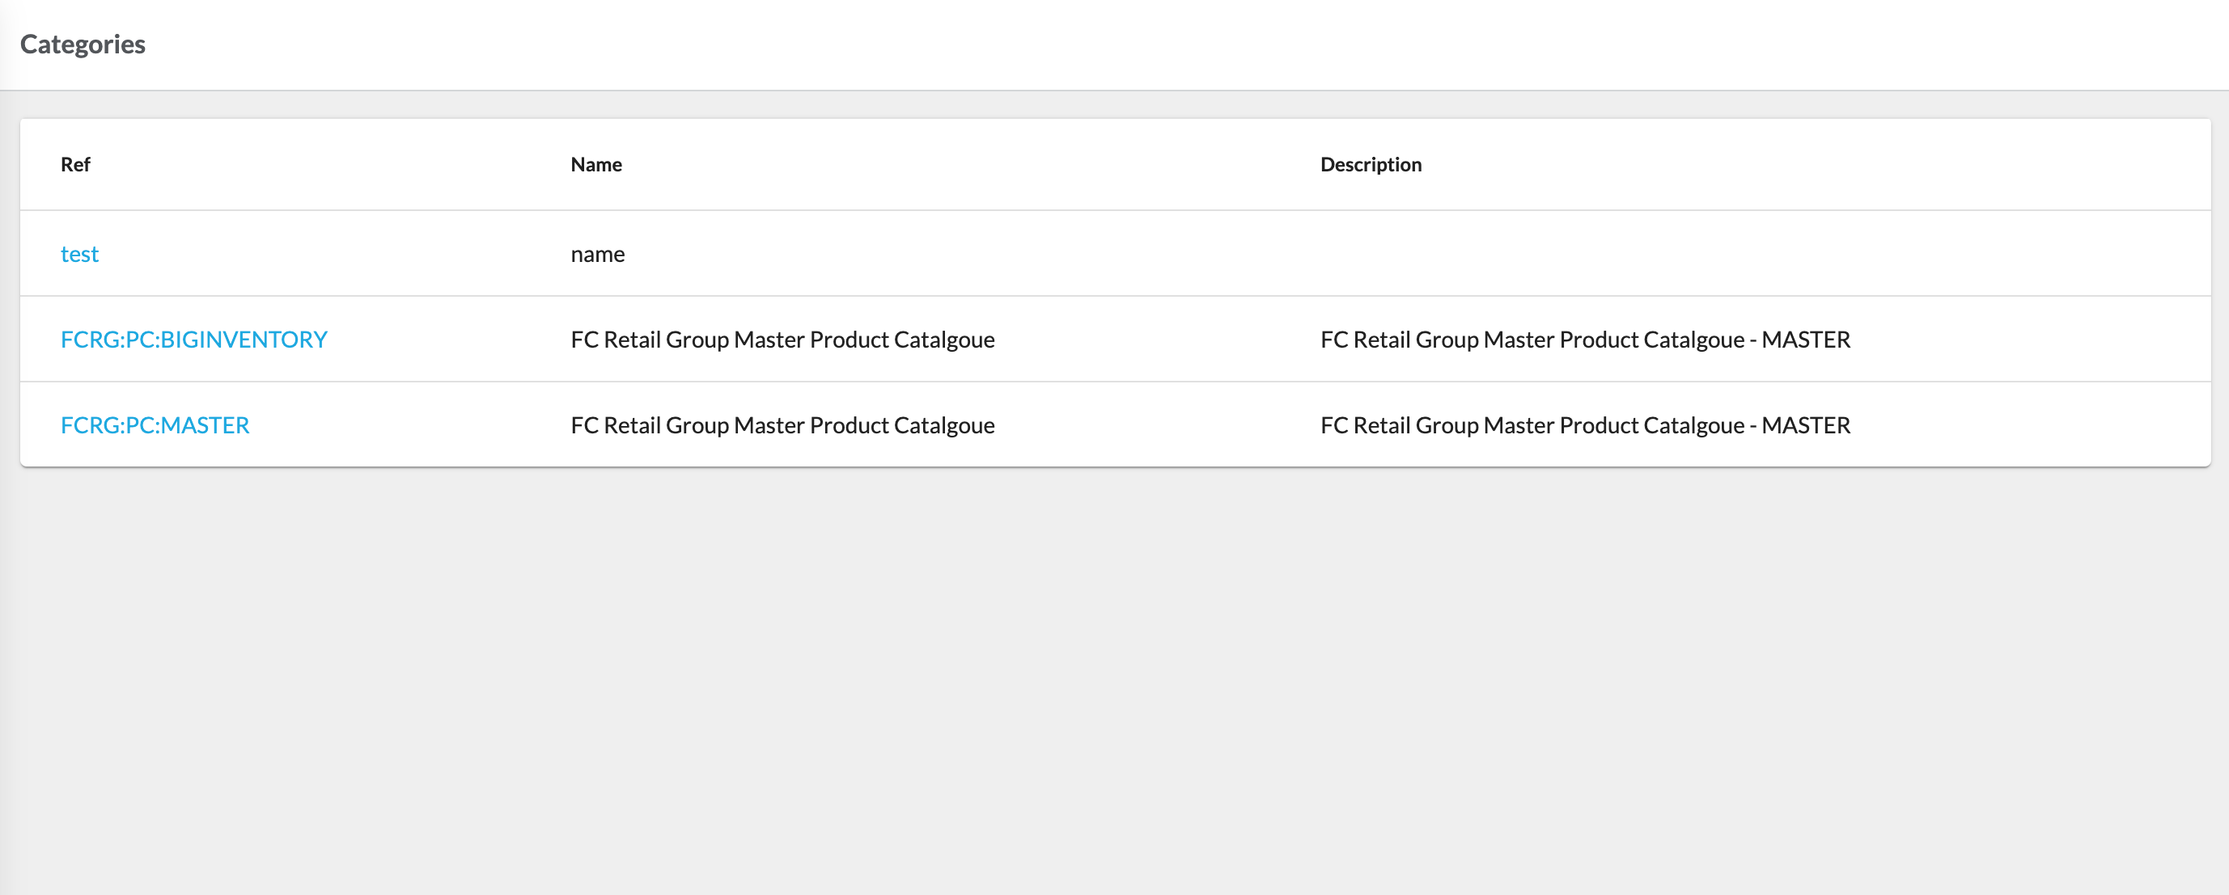Click the Description column header
Screen dimensions: 2229x895
coord(1370,164)
